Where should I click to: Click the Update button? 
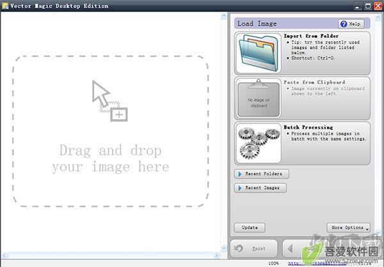(x=250, y=227)
